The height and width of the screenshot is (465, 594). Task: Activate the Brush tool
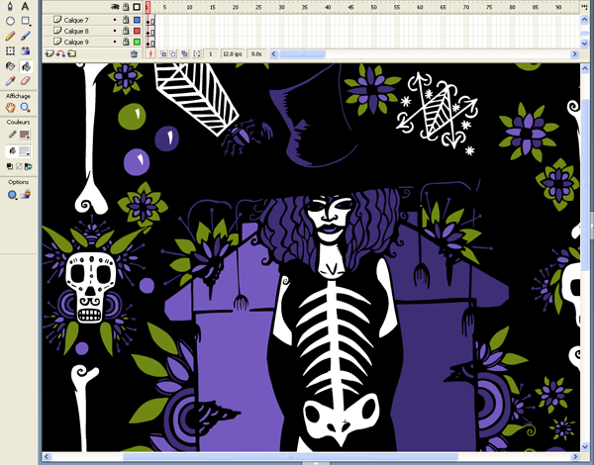coord(26,36)
